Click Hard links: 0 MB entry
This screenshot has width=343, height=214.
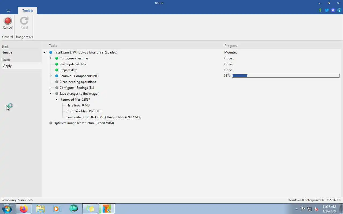(78, 105)
